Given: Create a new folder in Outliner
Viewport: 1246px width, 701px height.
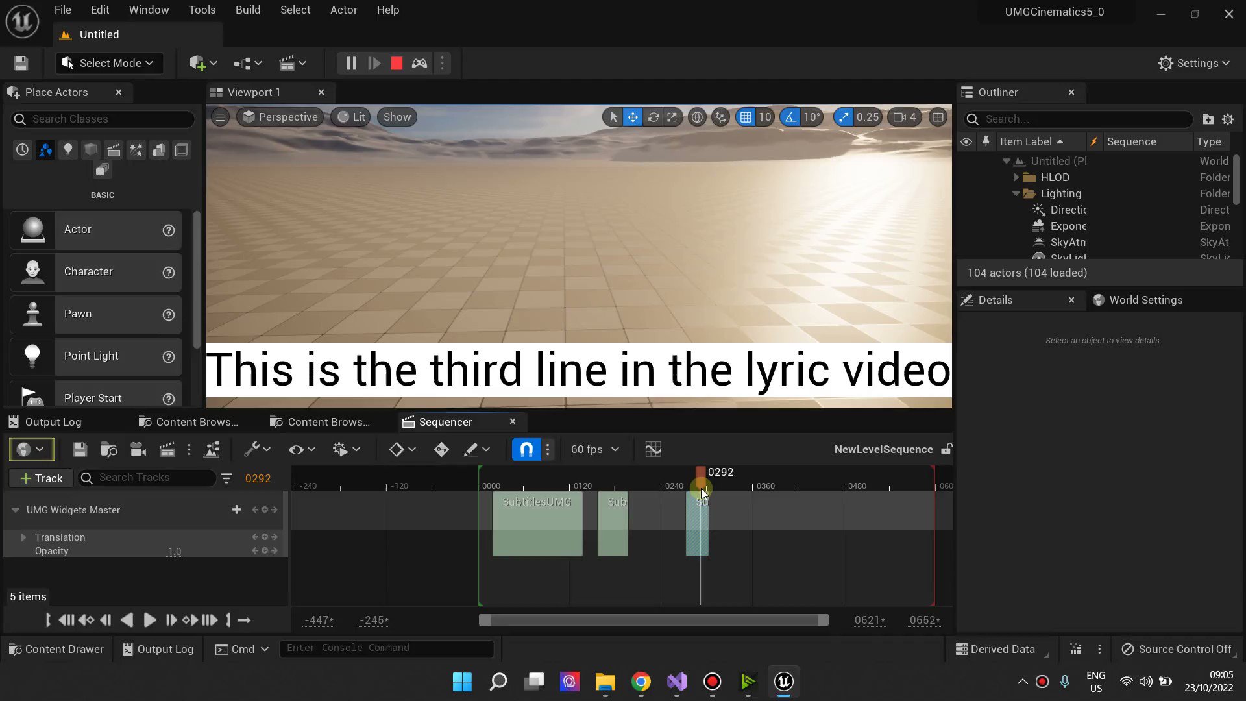Looking at the screenshot, I should 1208,119.
